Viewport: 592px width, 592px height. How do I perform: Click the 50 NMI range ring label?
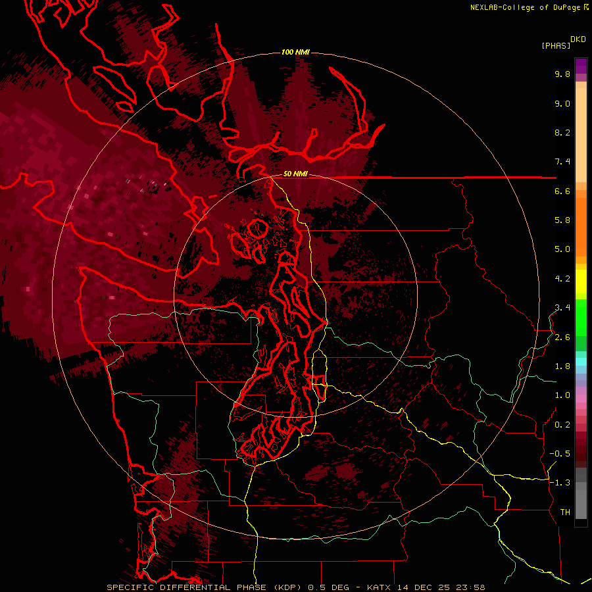point(295,174)
